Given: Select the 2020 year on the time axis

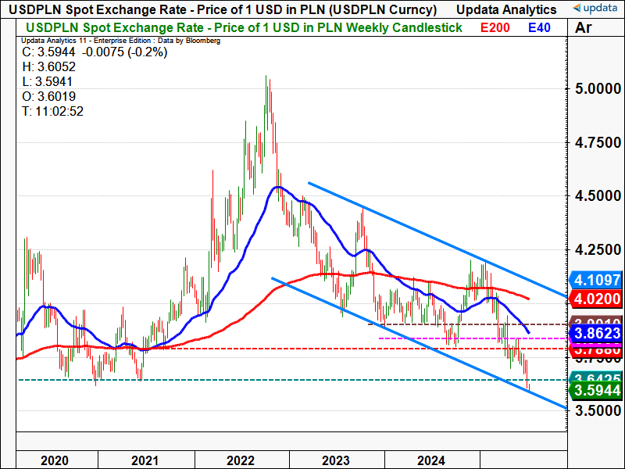Looking at the screenshot, I should click(55, 460).
